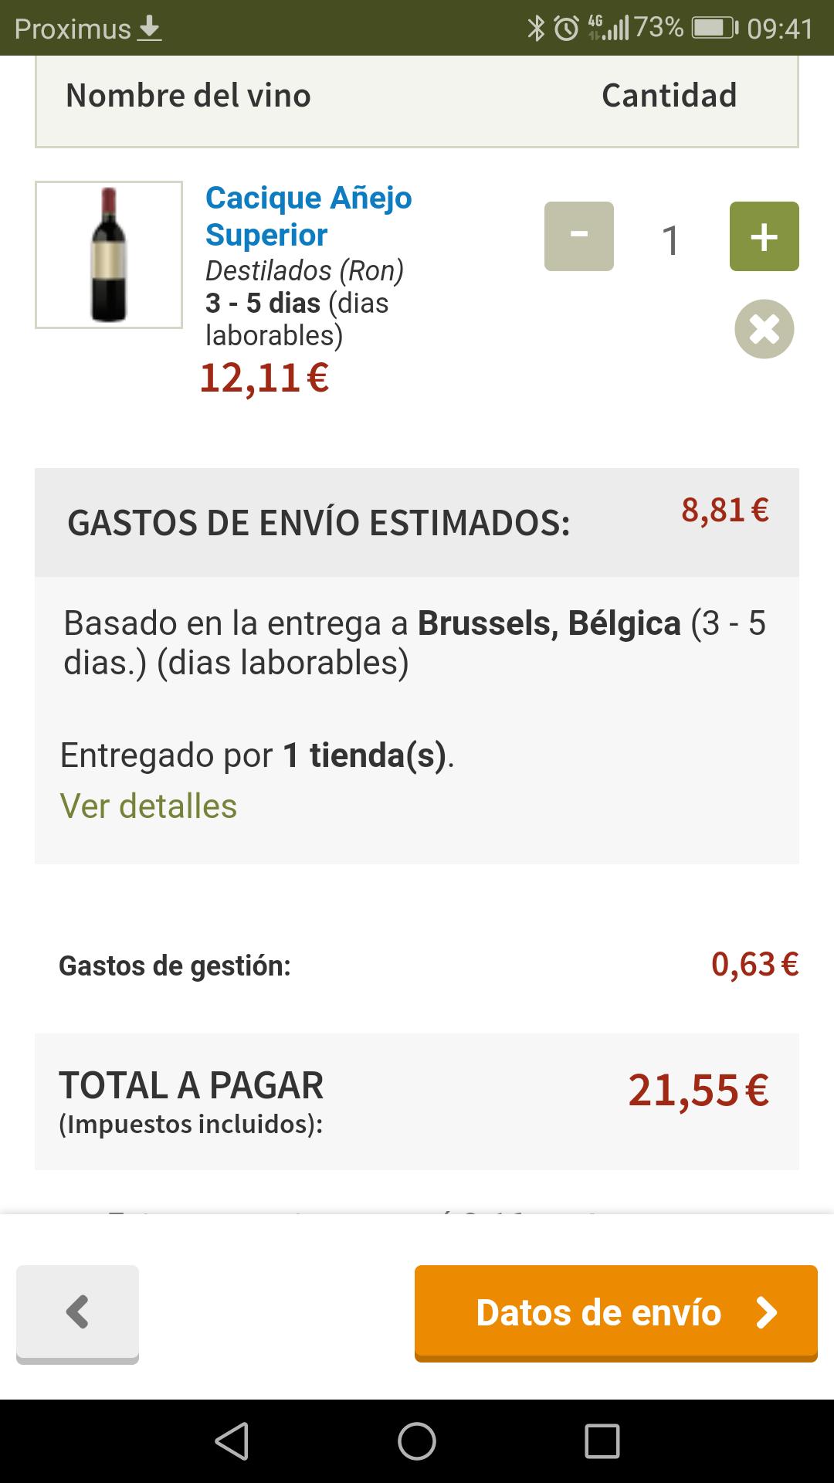Tap the alarm clock status icon
Image resolution: width=834 pixels, height=1483 pixels.
567,29
